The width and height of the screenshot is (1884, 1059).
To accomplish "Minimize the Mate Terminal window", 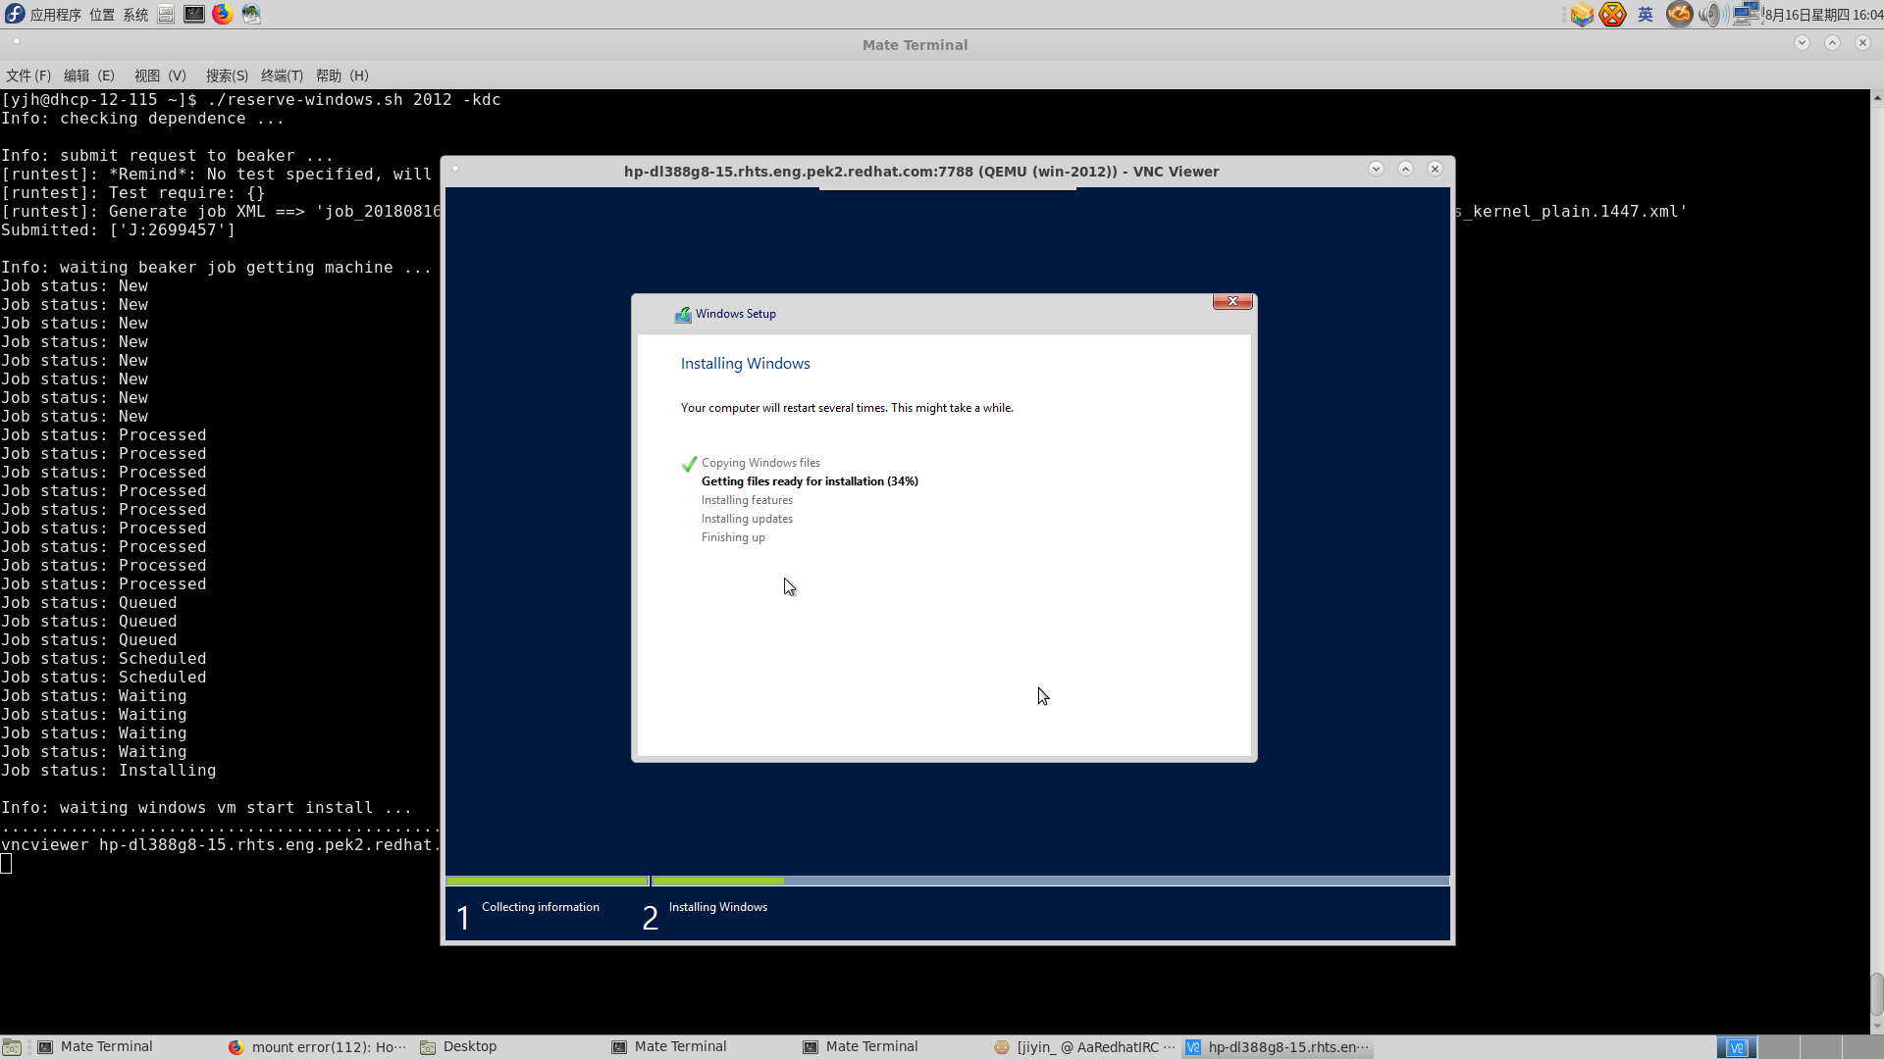I will tap(1802, 42).
